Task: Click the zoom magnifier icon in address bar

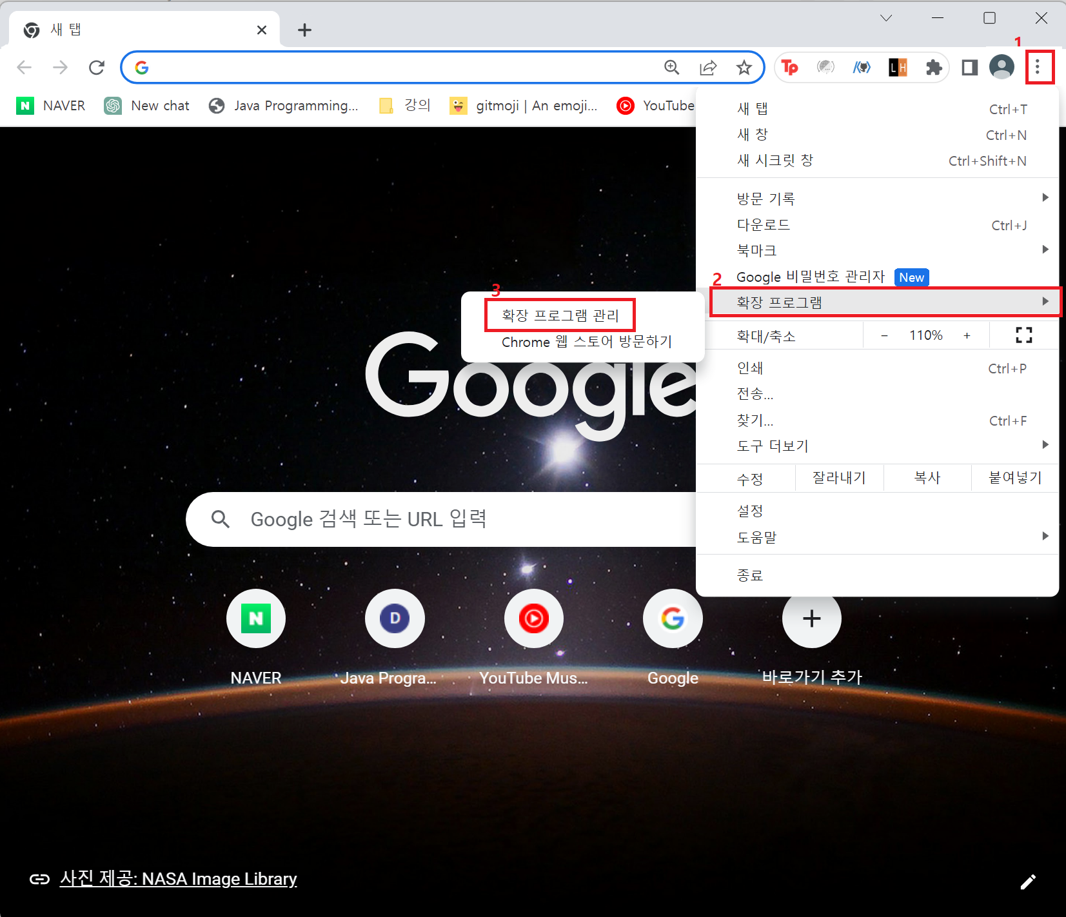Action: pos(672,67)
